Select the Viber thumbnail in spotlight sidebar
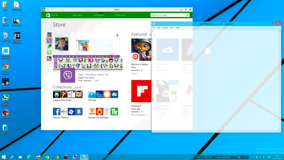The width and height of the screenshot is (284, 160). [x=49, y=41]
